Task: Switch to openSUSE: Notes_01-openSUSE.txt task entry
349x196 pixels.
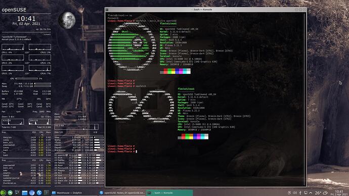Action: 122,192
